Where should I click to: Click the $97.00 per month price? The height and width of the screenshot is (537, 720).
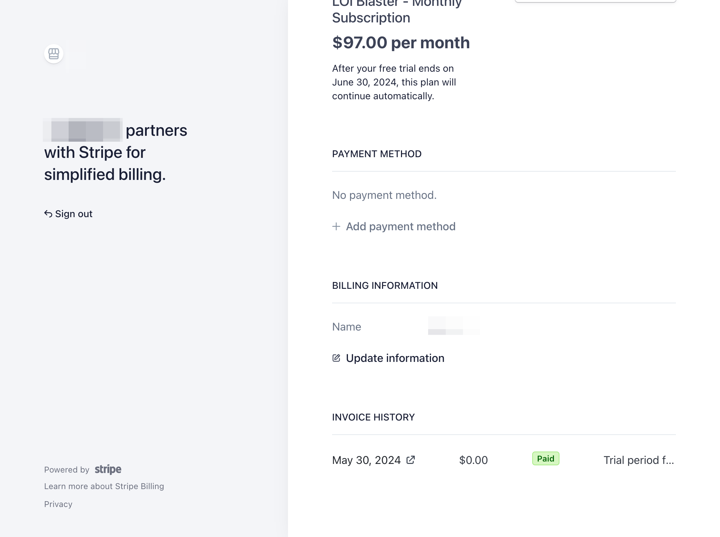[x=401, y=43]
